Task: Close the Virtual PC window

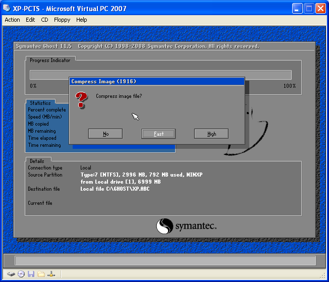Action: [320, 9]
